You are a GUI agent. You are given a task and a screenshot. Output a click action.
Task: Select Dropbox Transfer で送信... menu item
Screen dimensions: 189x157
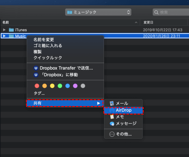[65, 68]
